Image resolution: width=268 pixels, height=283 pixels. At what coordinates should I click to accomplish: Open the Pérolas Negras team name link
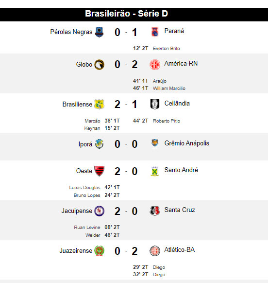coord(71,32)
